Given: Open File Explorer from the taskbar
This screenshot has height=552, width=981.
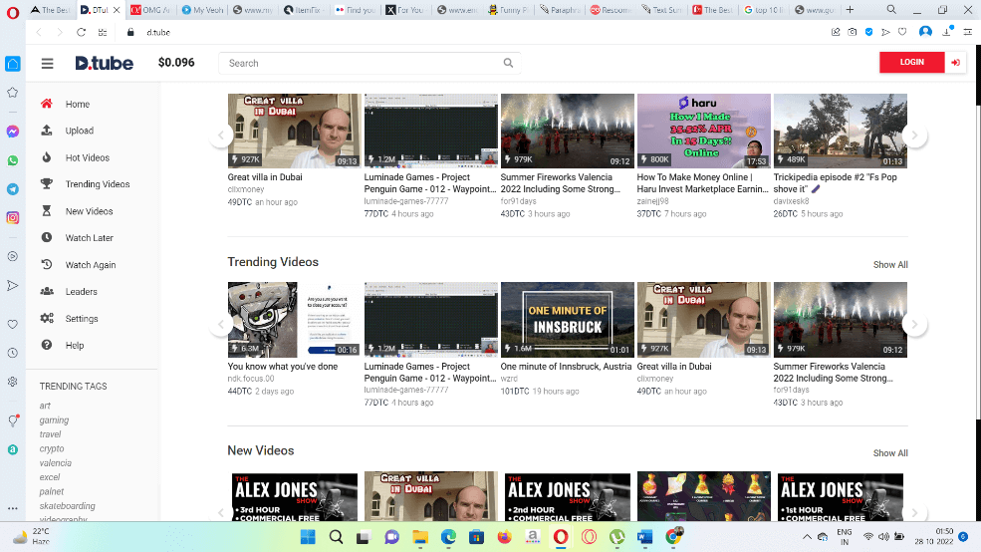Looking at the screenshot, I should click(x=420, y=537).
